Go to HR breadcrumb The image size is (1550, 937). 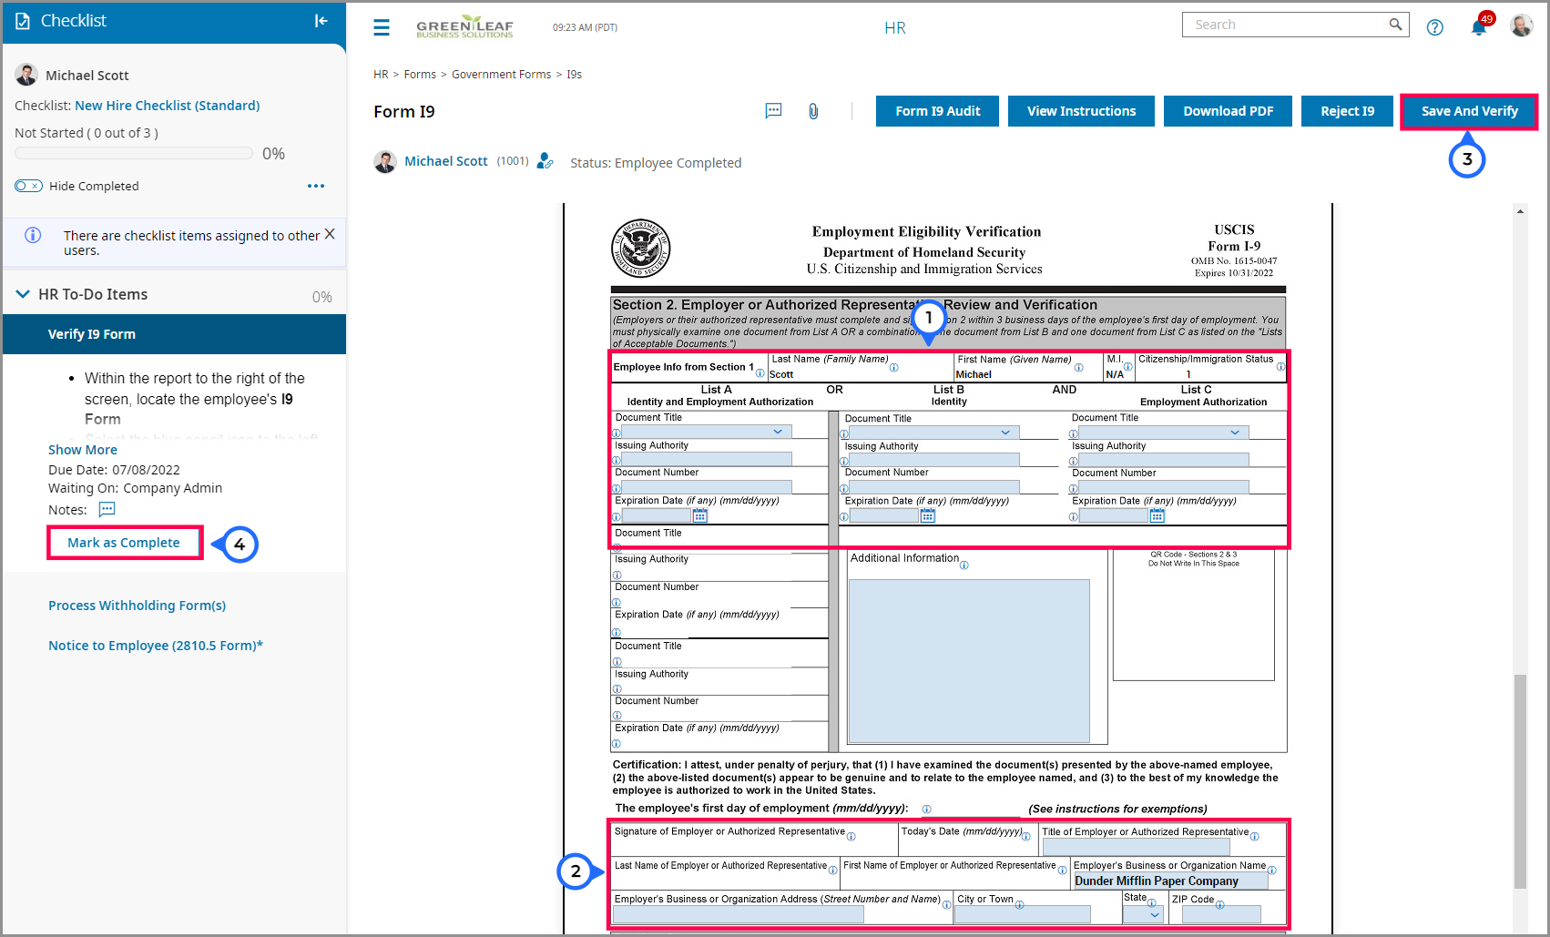(381, 75)
